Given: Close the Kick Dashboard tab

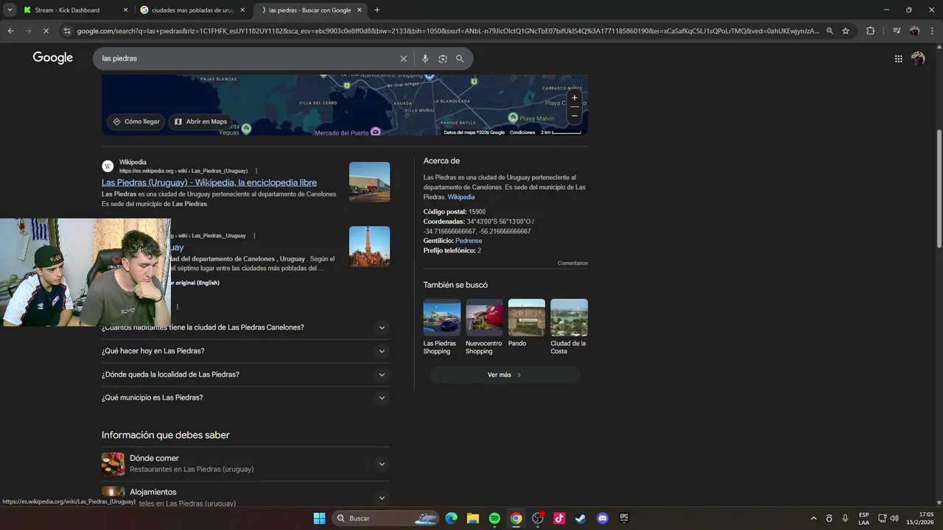Looking at the screenshot, I should [x=125, y=10].
